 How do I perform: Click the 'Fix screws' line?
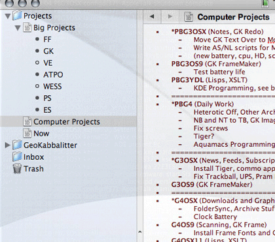point(211,129)
